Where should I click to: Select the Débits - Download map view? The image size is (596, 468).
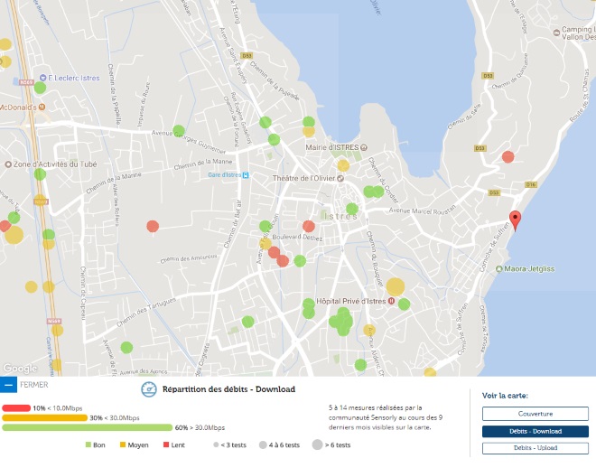click(x=529, y=431)
